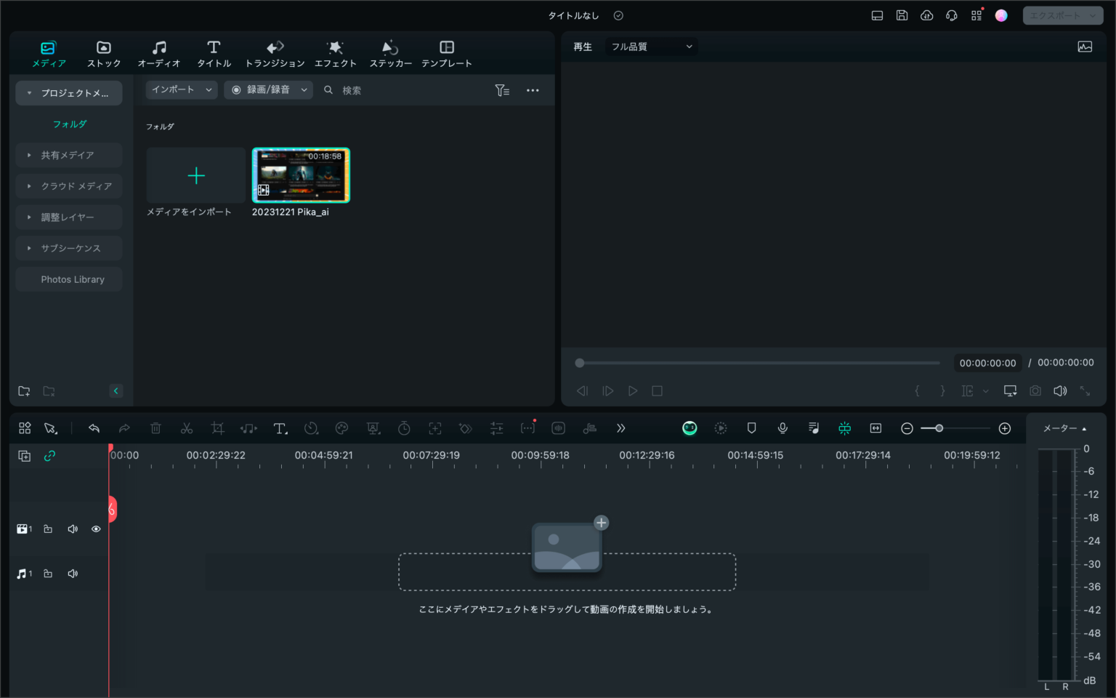Select the Split (scissors) tool
The width and height of the screenshot is (1116, 698).
coord(187,428)
